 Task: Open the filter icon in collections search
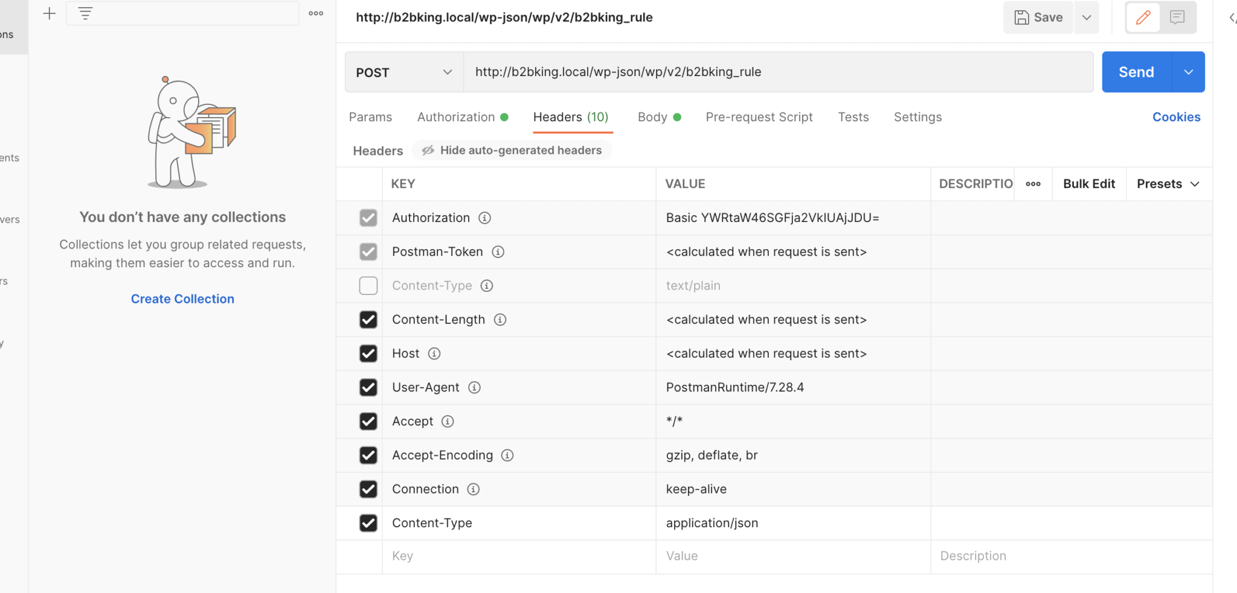pos(86,13)
